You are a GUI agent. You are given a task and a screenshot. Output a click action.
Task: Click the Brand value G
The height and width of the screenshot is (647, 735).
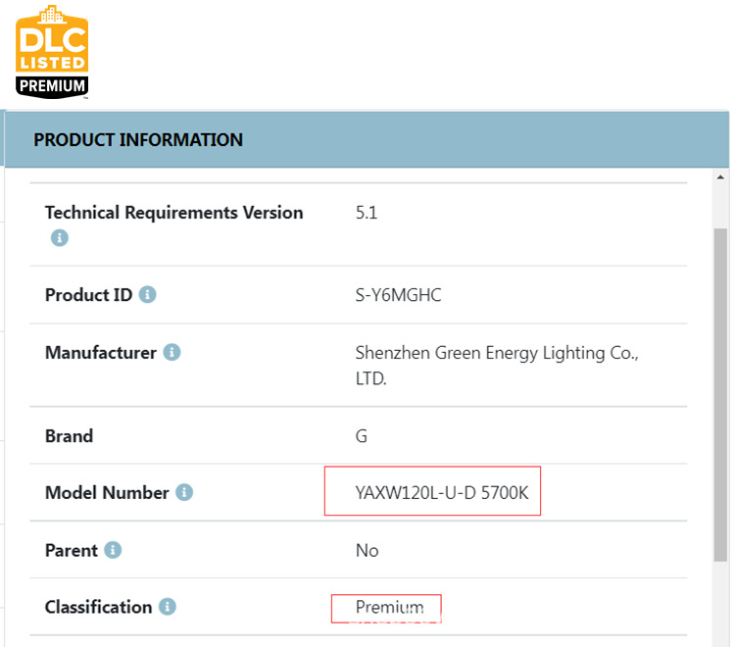pos(362,436)
